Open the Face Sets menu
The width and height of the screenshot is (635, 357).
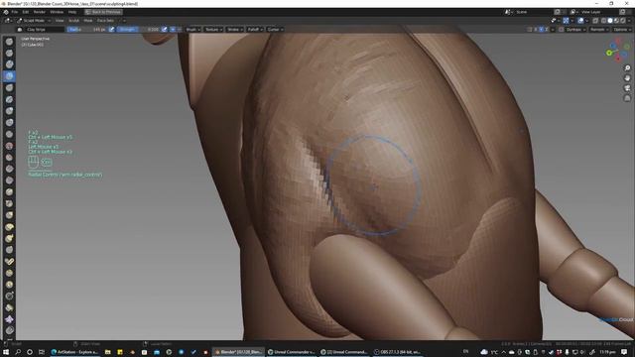tap(105, 20)
